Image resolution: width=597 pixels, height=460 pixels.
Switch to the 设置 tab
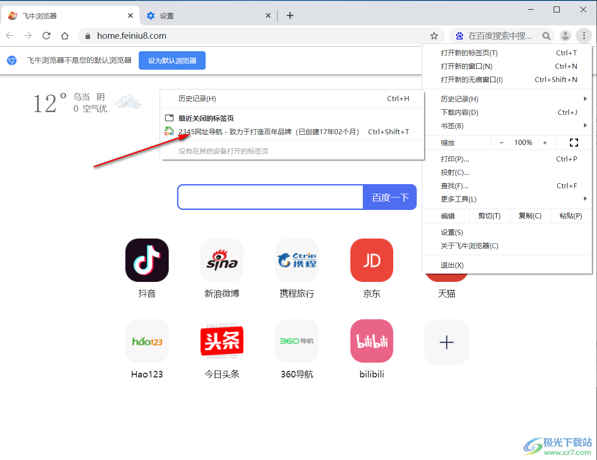coord(207,16)
